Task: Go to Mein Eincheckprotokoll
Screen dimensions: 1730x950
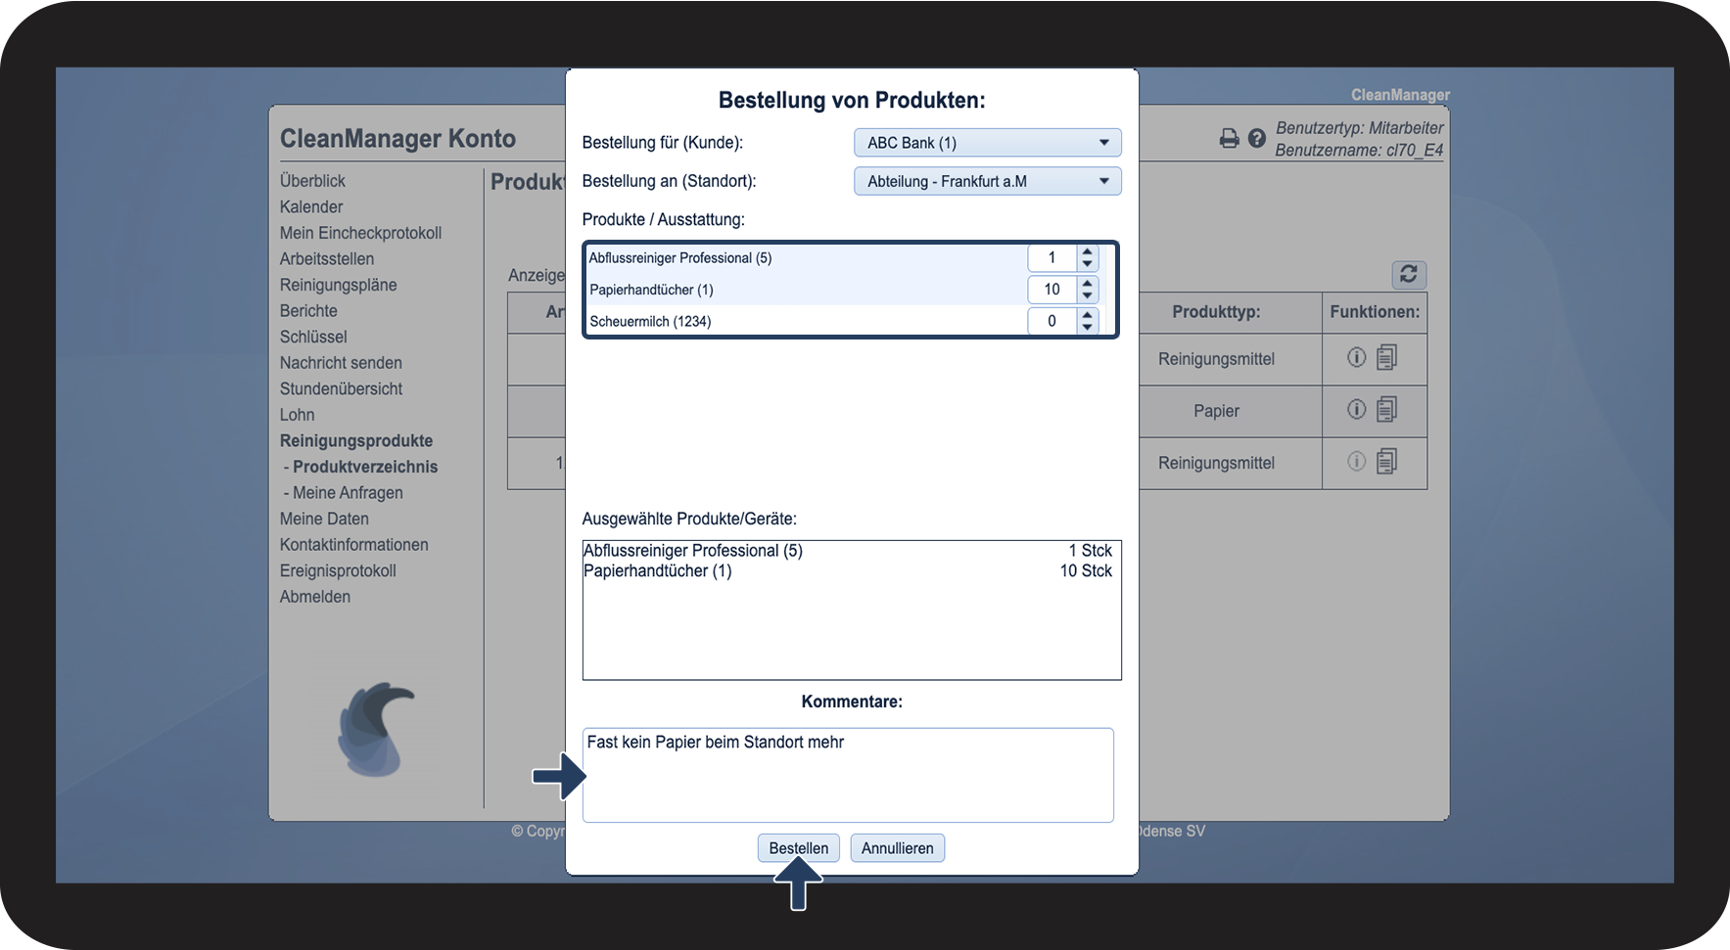Action: 360,233
